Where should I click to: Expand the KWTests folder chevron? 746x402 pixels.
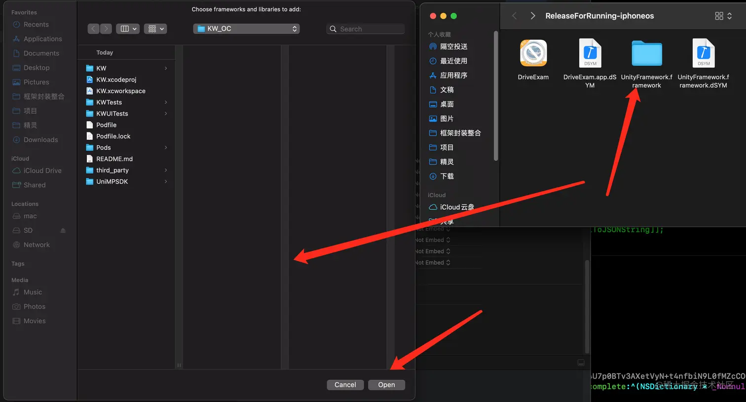click(166, 102)
